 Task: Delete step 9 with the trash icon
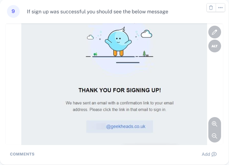pos(211,8)
